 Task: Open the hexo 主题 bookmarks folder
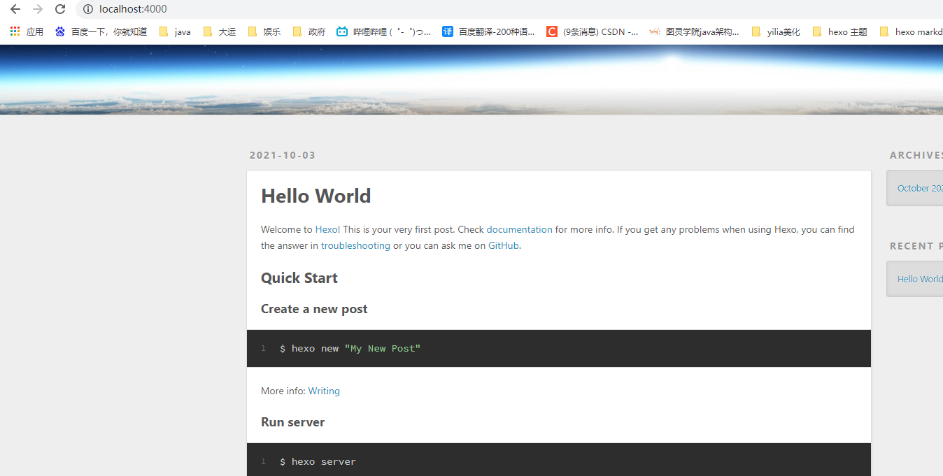[x=839, y=31]
